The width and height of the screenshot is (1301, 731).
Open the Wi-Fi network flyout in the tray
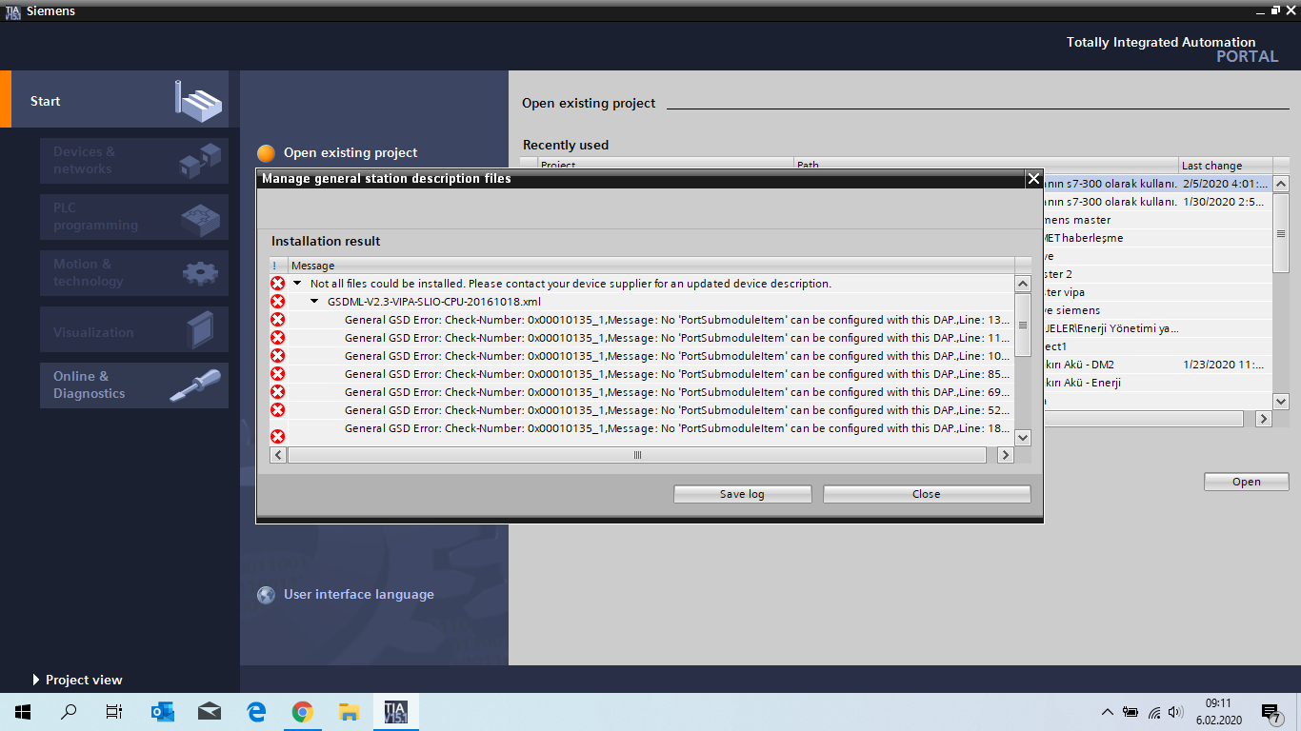[x=1154, y=712]
